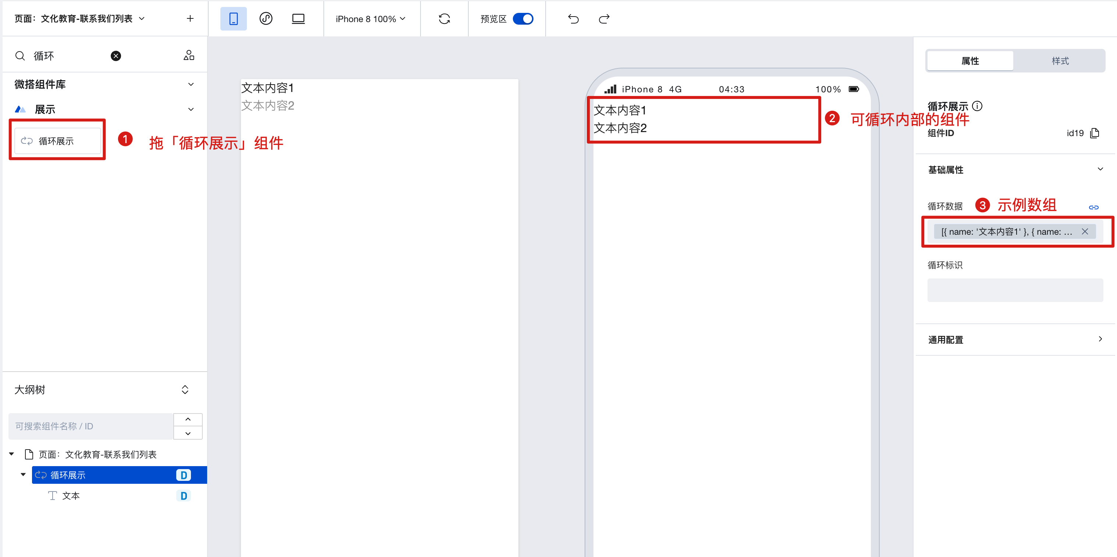This screenshot has height=557, width=1117.
Task: Select 文本内容1 in the phone preview
Action: click(620, 110)
